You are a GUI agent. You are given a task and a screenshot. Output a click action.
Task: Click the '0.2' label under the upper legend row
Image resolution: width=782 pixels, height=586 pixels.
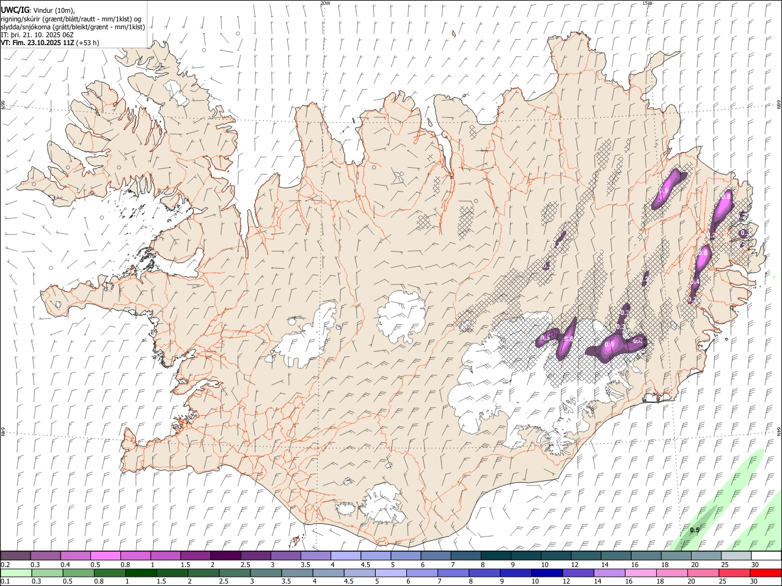(5, 565)
